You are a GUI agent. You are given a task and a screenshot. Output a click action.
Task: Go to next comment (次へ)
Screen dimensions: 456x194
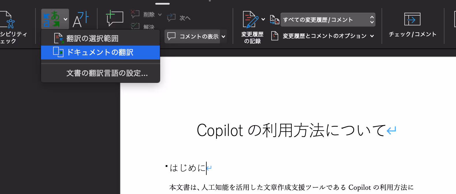179,18
